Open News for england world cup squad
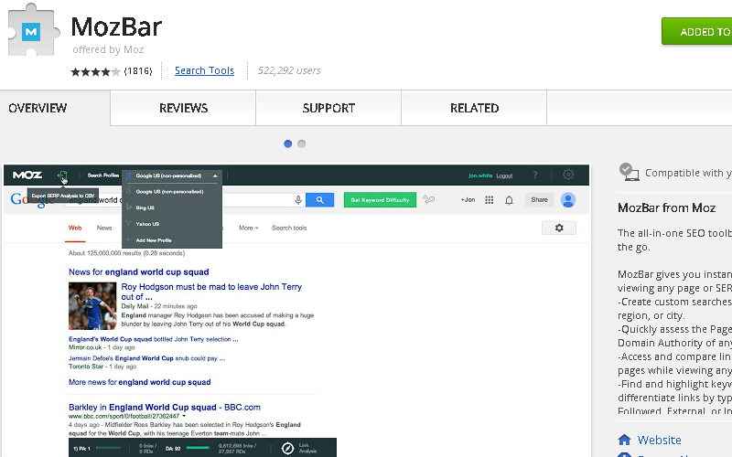The width and height of the screenshot is (732, 457). 139,271
